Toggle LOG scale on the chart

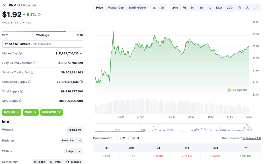pos(230,7)
